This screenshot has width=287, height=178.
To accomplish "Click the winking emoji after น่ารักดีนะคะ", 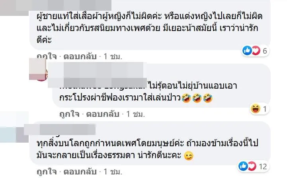I will click(x=189, y=156).
